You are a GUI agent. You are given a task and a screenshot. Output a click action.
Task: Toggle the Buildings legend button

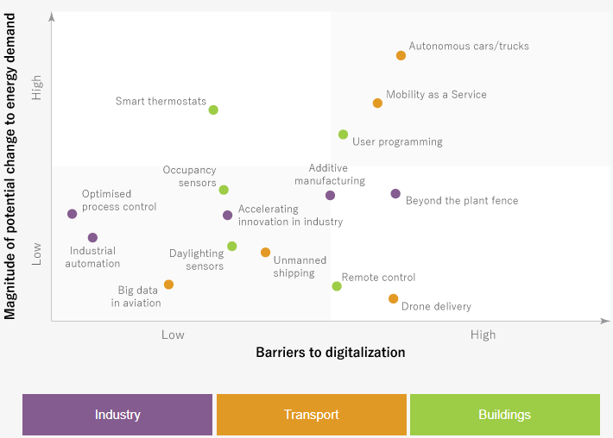pyautogui.click(x=504, y=415)
